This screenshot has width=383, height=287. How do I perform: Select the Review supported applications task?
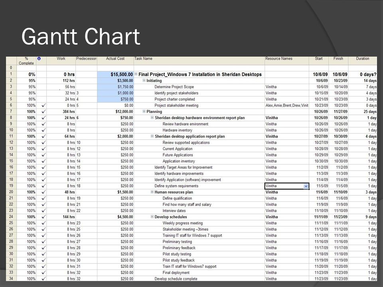186,143
